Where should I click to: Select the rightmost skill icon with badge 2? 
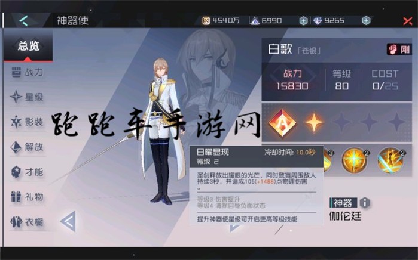coord(390,160)
